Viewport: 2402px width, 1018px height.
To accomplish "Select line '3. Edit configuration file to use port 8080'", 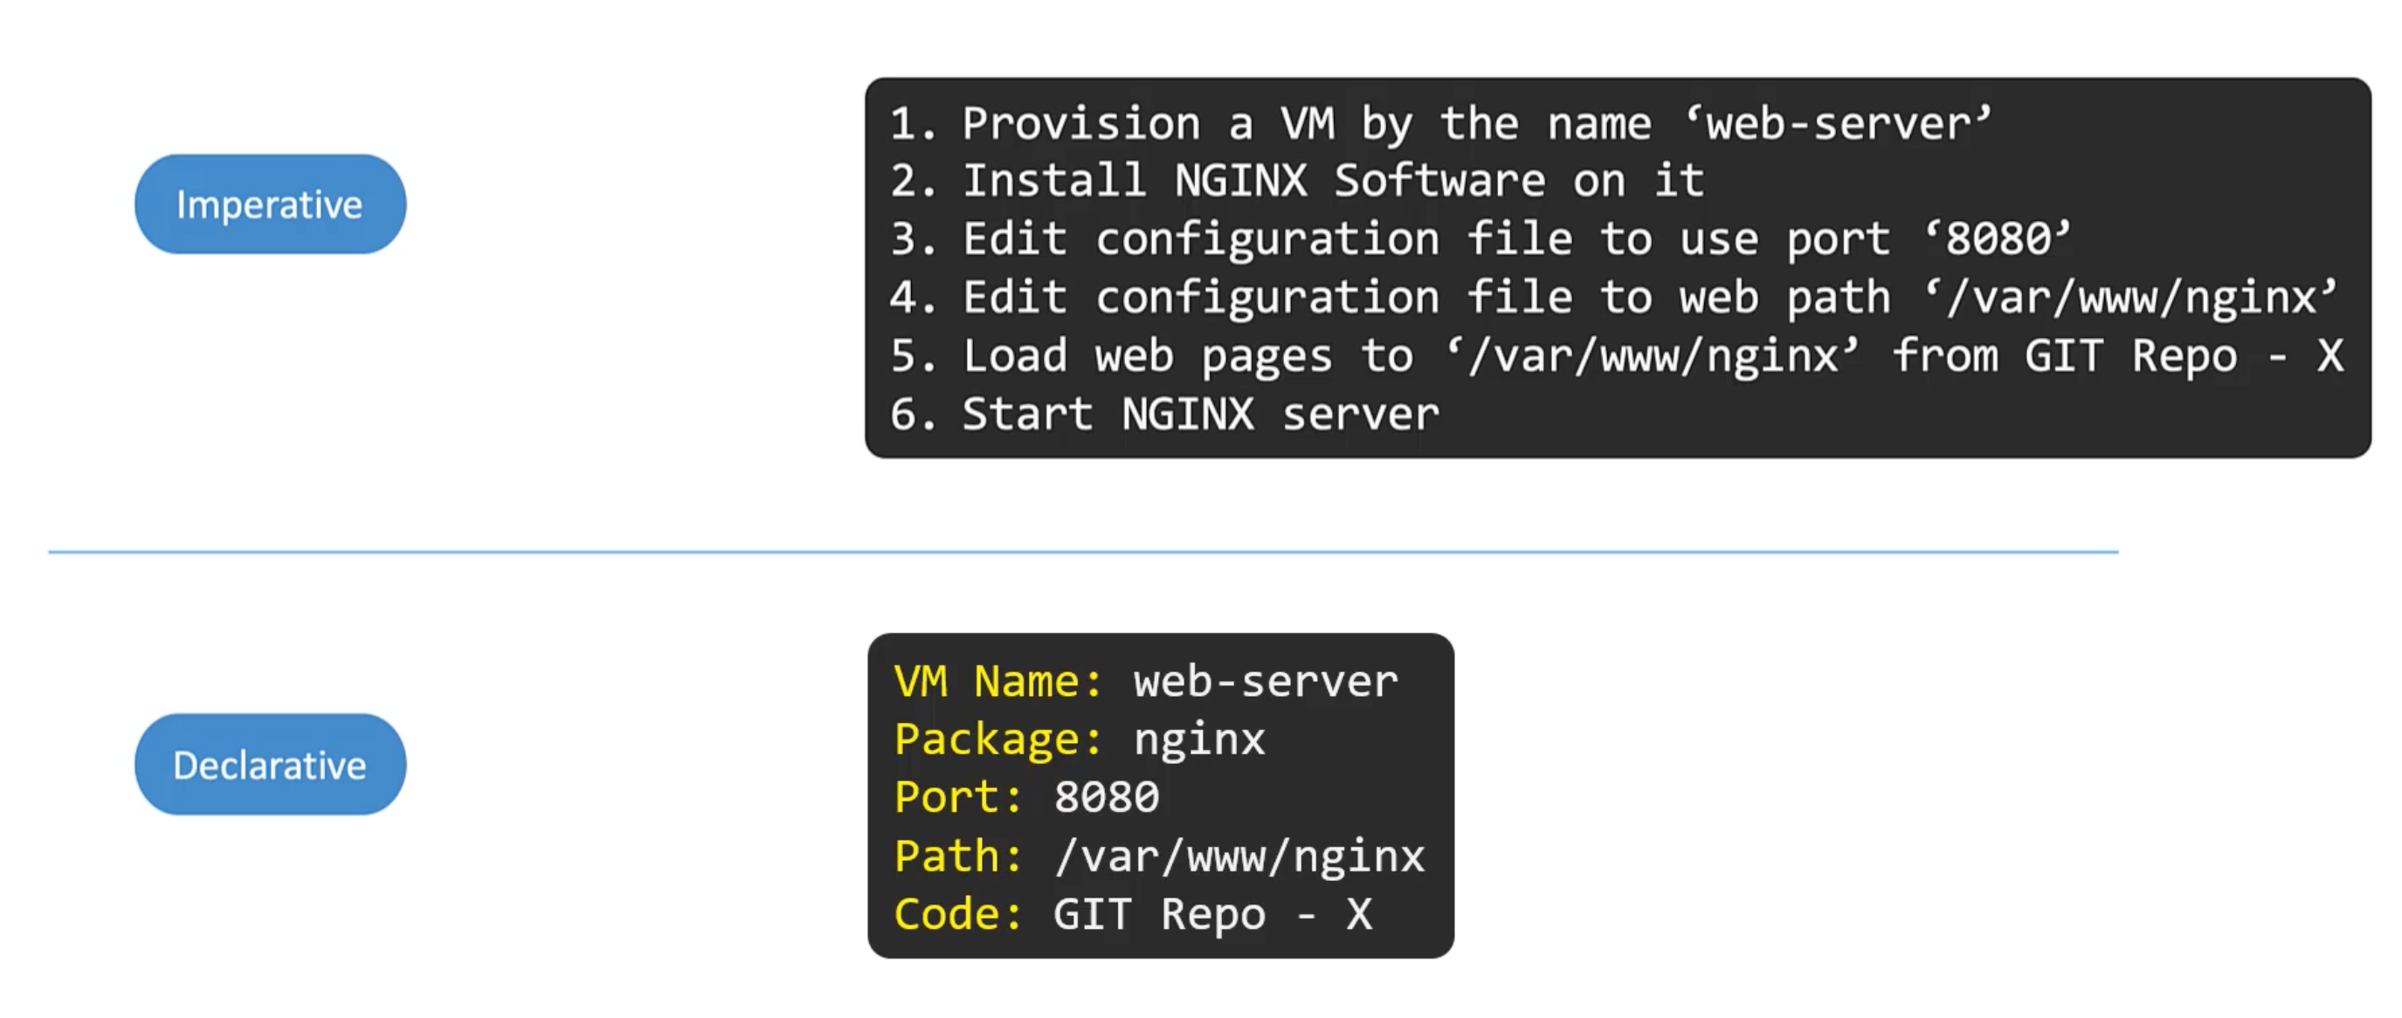I will (x=1481, y=239).
